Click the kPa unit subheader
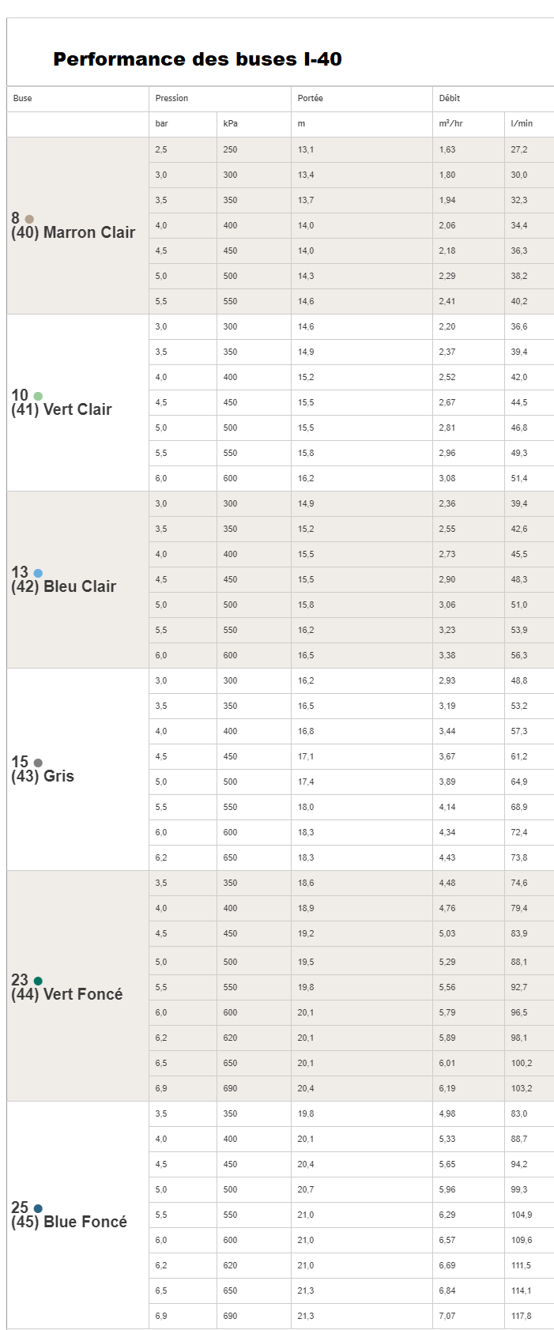The height and width of the screenshot is (1330, 554). pyautogui.click(x=230, y=123)
